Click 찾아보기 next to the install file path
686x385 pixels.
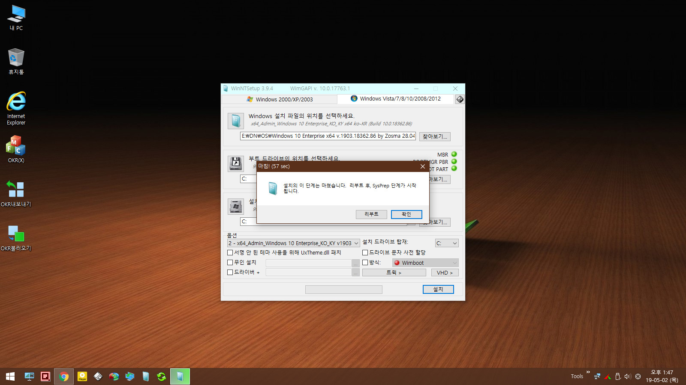(435, 136)
